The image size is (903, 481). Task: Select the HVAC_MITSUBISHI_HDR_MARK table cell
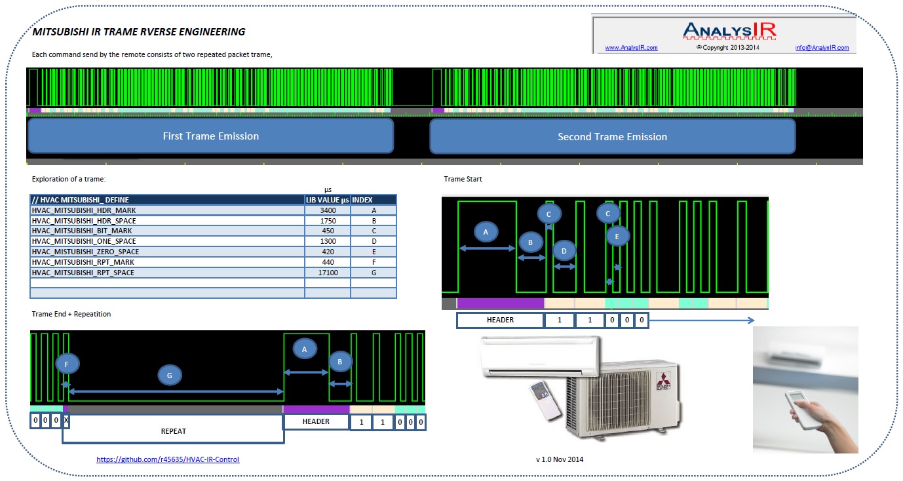pyautogui.click(x=167, y=210)
